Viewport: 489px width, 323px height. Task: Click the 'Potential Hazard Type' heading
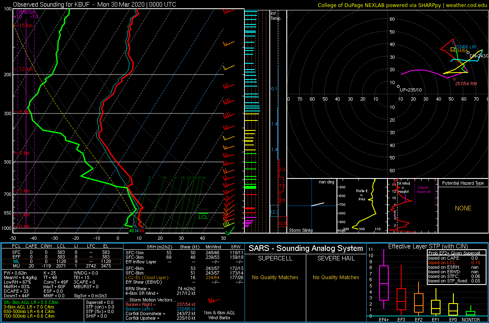[463, 183]
